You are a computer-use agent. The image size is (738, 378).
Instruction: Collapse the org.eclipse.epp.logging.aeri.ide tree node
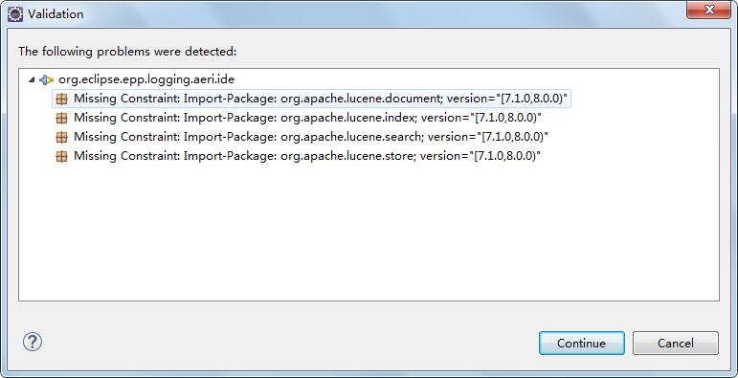[x=32, y=79]
